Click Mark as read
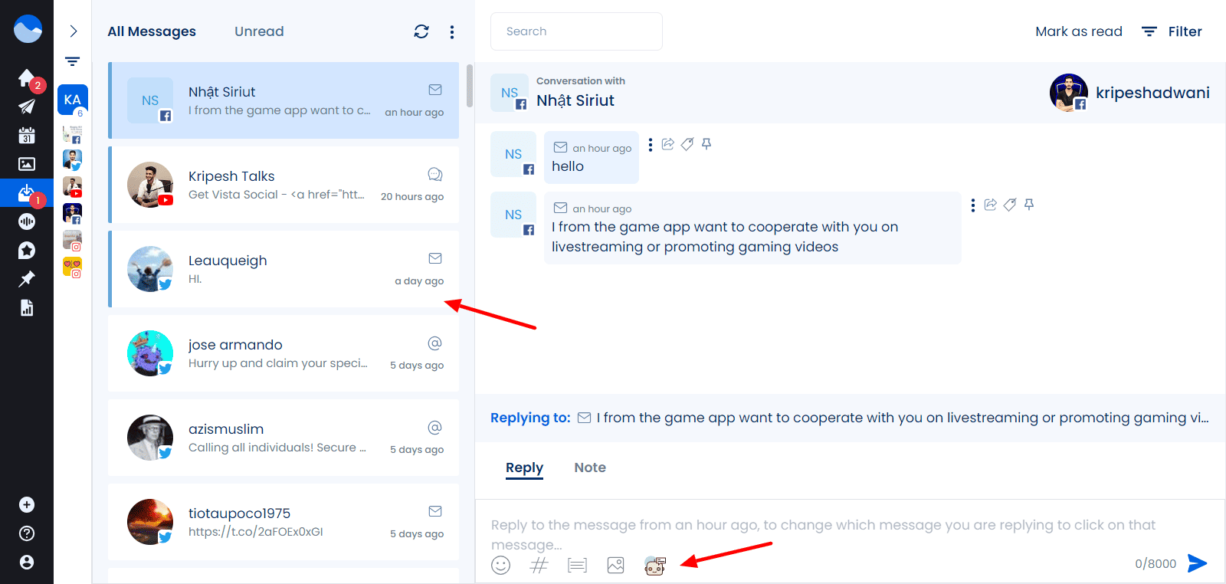 [1078, 31]
